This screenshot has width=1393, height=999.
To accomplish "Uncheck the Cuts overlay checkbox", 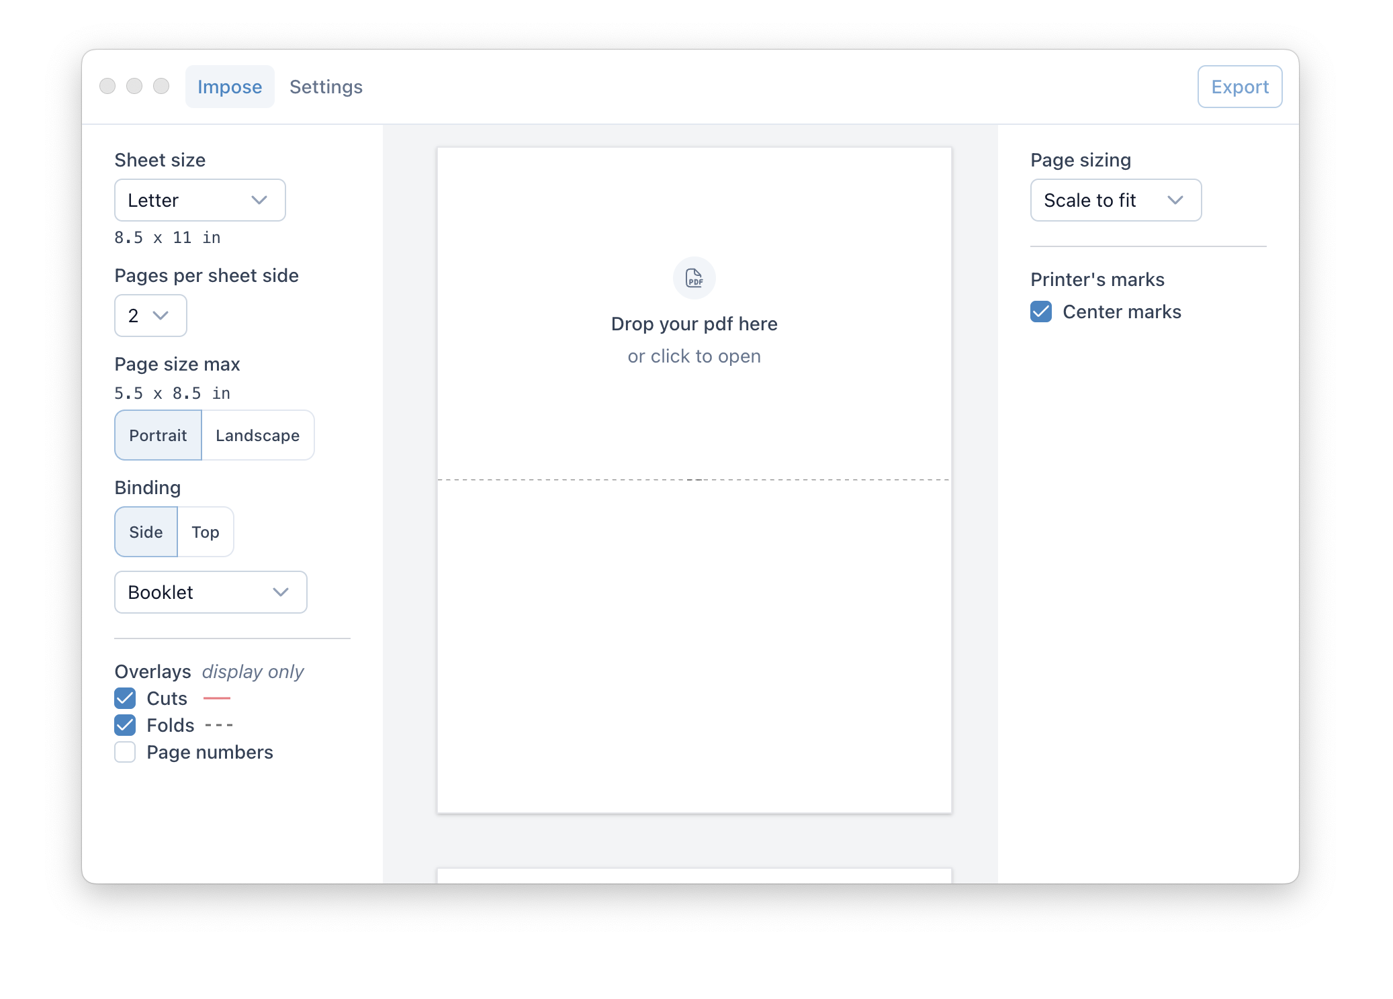I will (125, 698).
